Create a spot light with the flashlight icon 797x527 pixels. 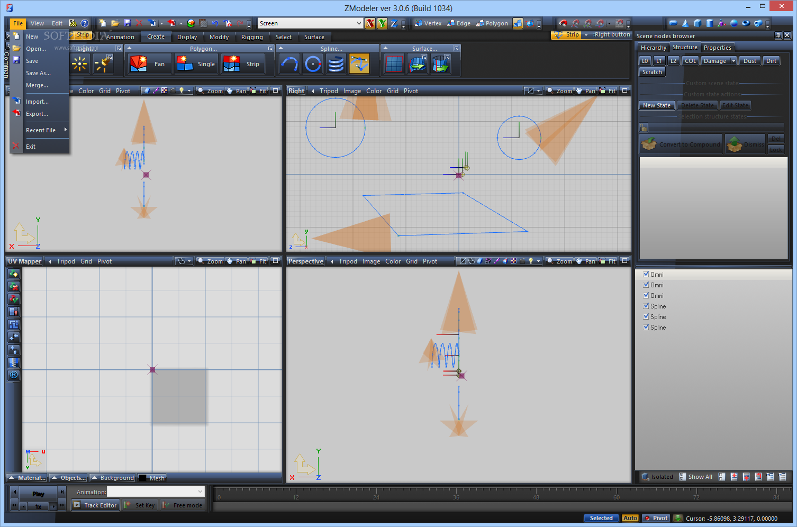(103, 64)
